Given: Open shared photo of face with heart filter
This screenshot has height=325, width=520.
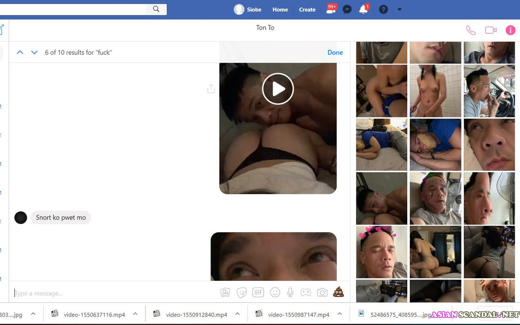Looking at the screenshot, I should [x=382, y=252].
